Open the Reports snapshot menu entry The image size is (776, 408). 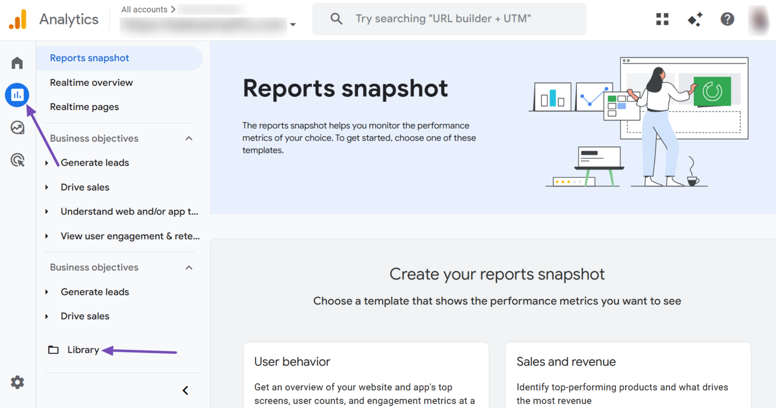click(x=89, y=58)
